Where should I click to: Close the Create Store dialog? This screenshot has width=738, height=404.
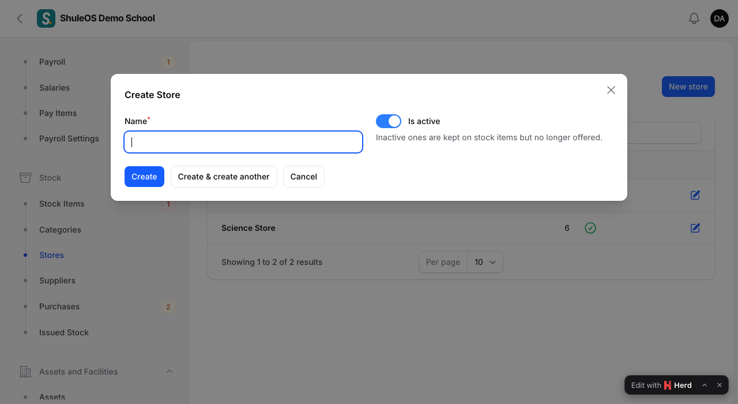pos(611,90)
